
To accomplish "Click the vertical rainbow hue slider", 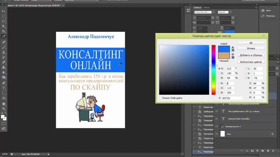I will coord(213,70).
